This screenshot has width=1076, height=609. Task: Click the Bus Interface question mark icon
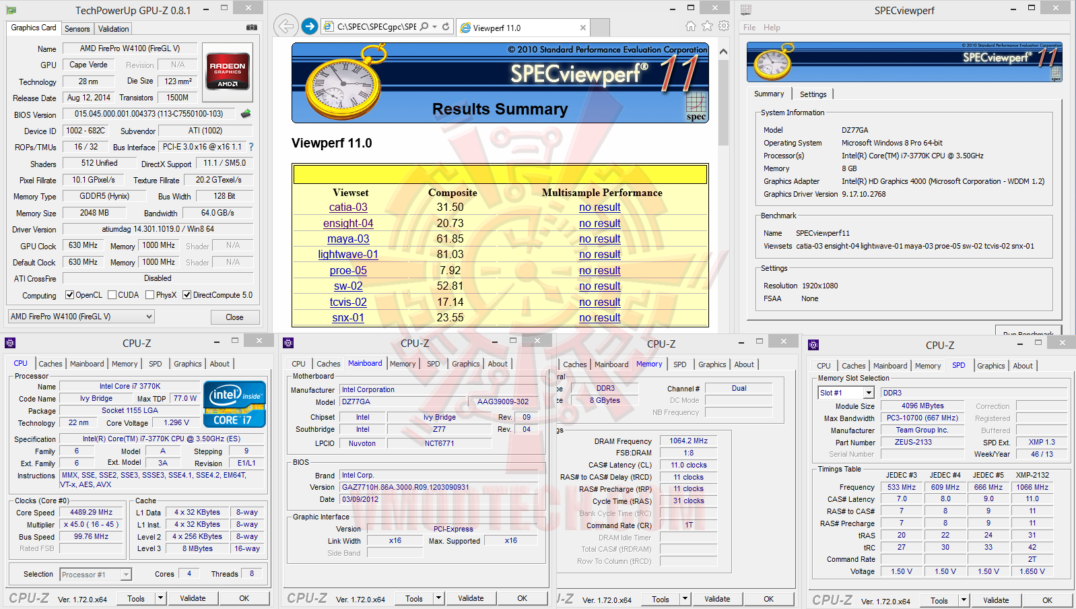251,147
